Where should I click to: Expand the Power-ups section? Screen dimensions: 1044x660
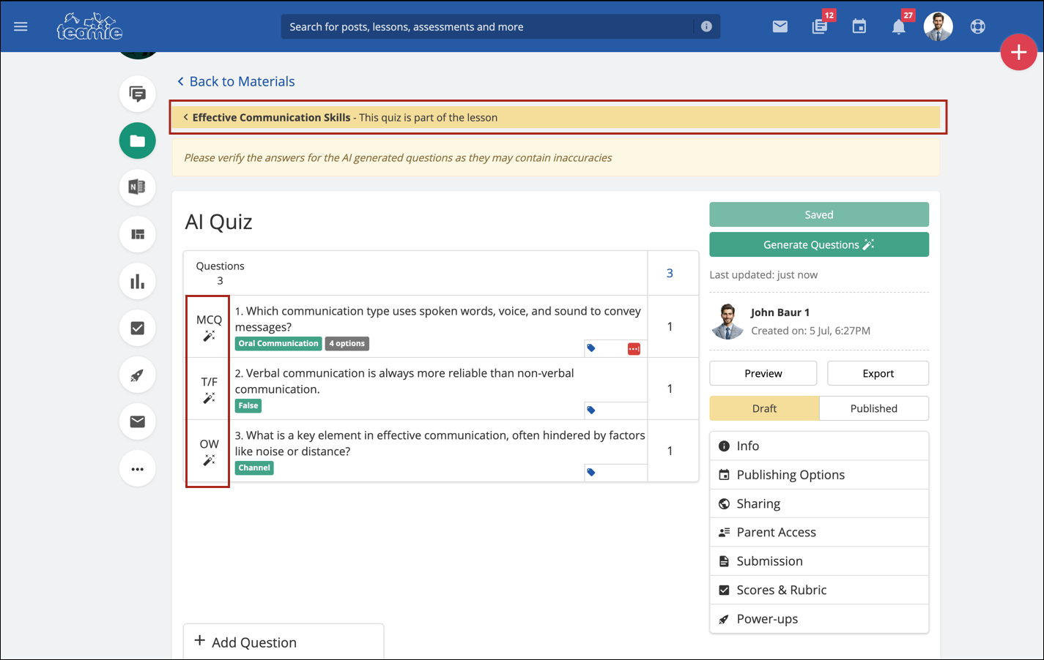[x=819, y=619]
